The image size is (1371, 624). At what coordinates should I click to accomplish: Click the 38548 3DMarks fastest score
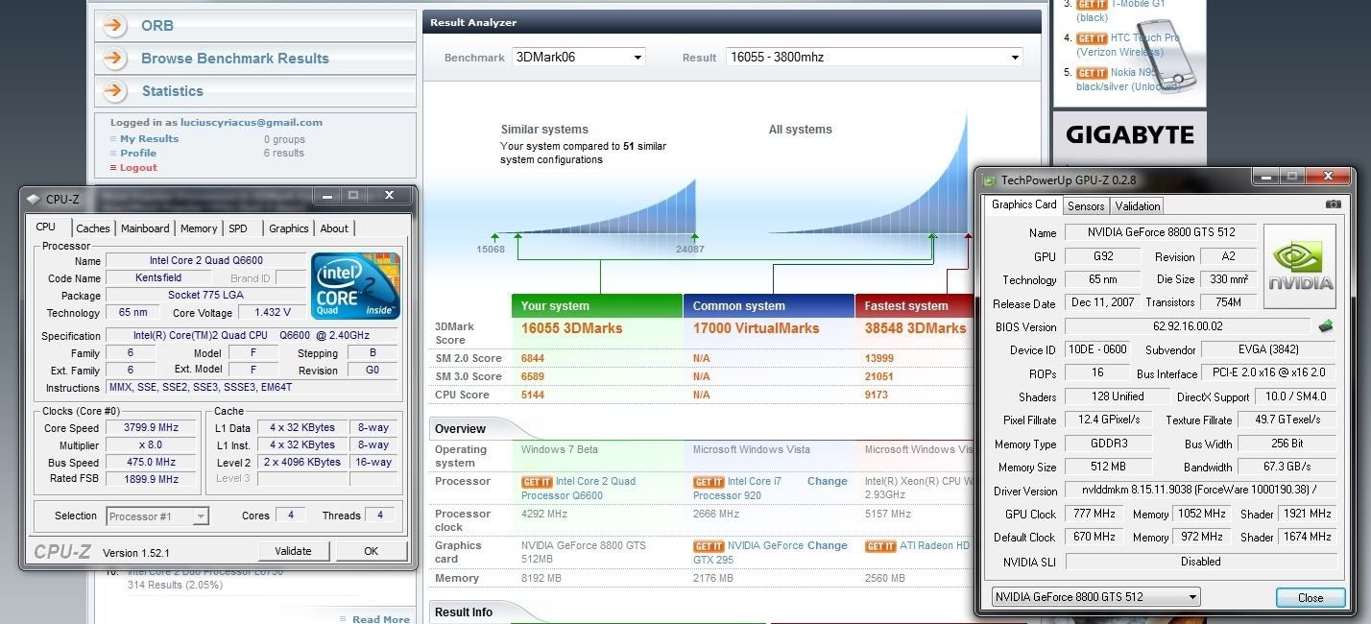point(915,328)
